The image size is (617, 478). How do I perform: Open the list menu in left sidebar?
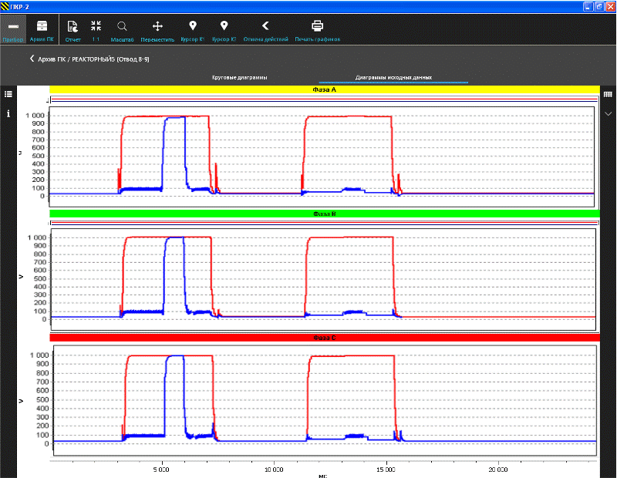[x=8, y=94]
